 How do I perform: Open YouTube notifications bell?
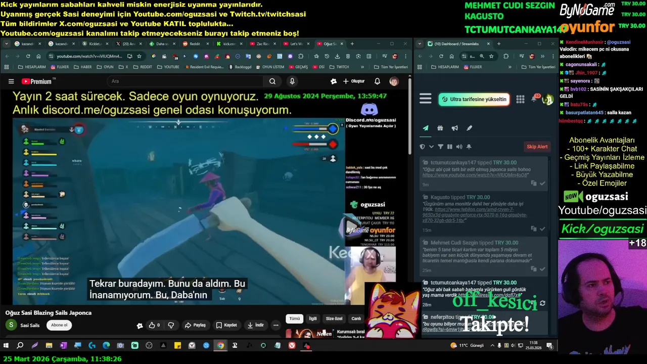click(377, 81)
